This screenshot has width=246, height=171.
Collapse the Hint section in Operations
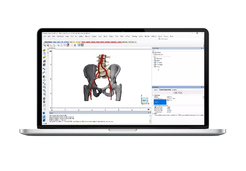click(x=153, y=114)
